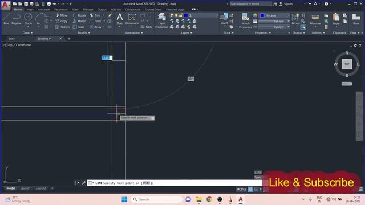Click the command line customize wrench
The image size is (365, 205).
pyautogui.click(x=84, y=183)
